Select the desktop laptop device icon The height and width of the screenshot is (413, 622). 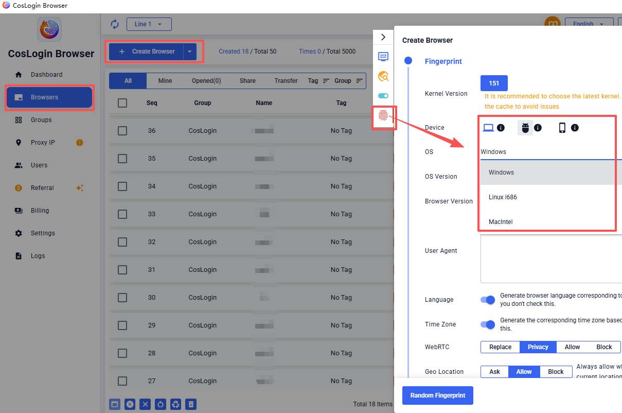[488, 128]
